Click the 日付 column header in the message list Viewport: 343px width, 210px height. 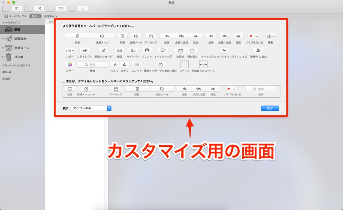pos(51,22)
